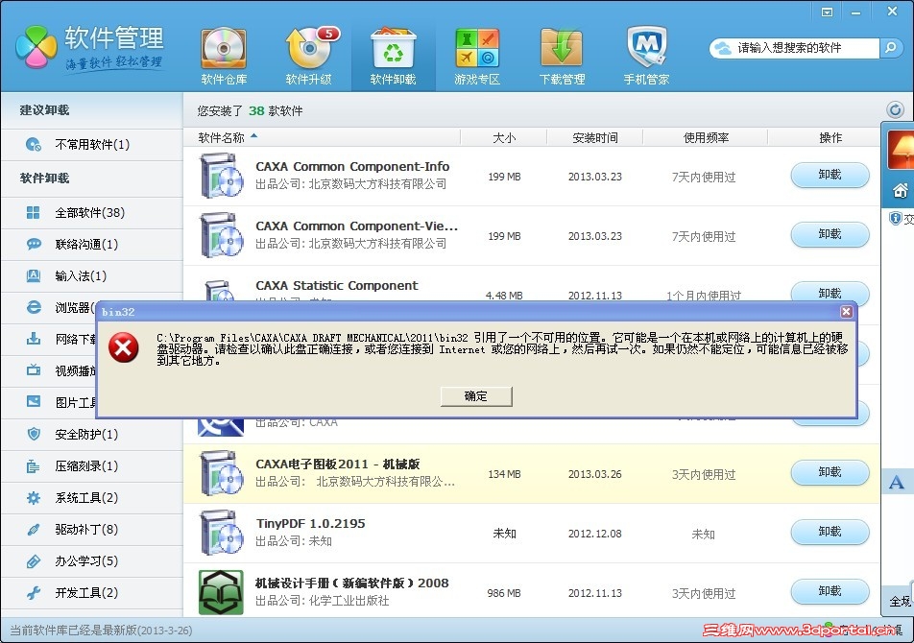The width and height of the screenshot is (914, 643).
Task: Click the 全部软件 grid icon
Action: click(x=34, y=213)
